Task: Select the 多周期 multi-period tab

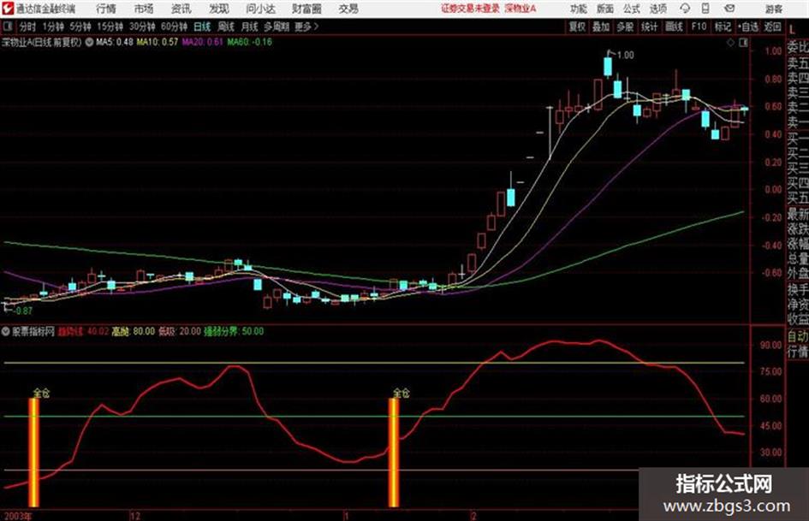Action: [x=277, y=27]
